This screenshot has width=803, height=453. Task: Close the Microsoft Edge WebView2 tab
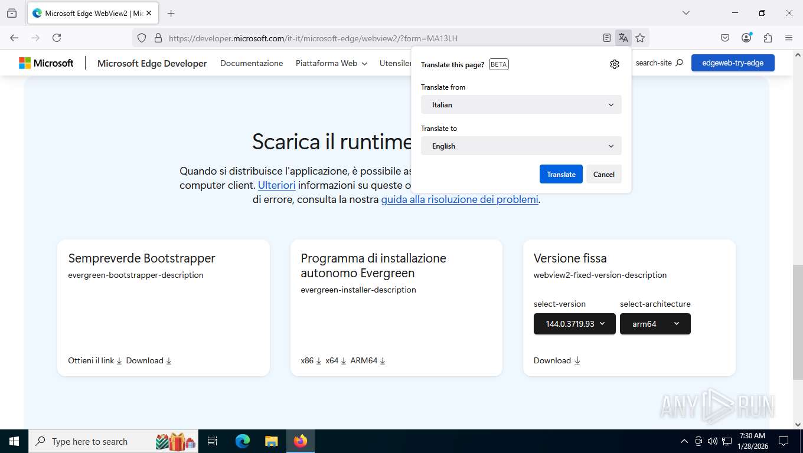click(x=149, y=13)
